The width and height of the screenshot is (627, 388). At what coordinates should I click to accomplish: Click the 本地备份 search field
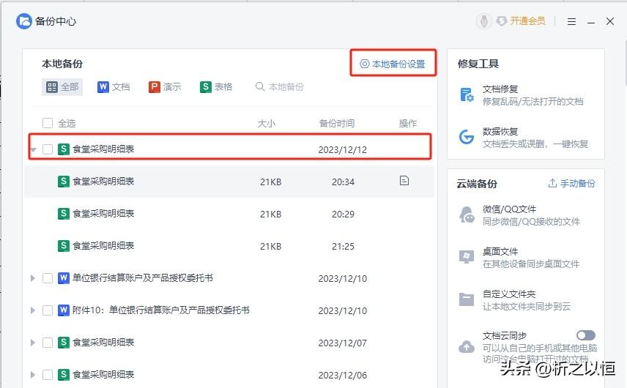(x=286, y=86)
